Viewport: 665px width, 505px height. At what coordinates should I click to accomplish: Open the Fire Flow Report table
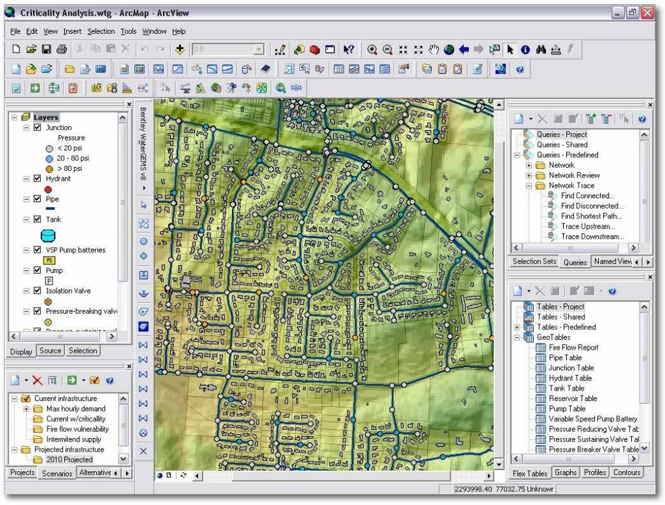click(573, 348)
